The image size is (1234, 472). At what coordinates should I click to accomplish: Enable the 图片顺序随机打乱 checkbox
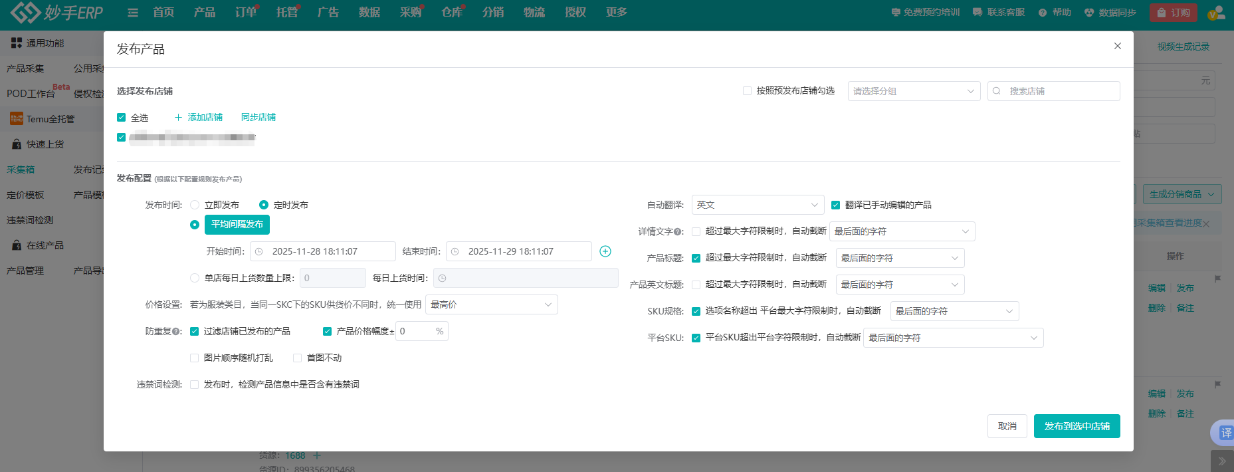coord(195,358)
